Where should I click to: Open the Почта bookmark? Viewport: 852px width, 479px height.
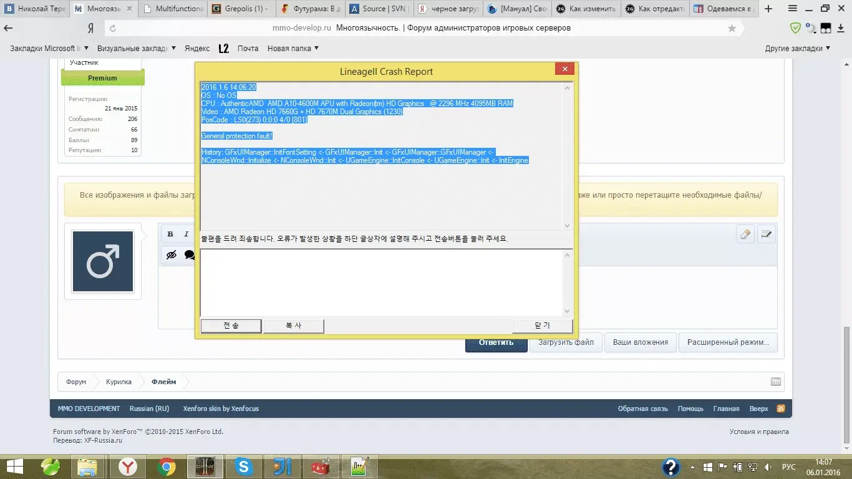coord(248,49)
